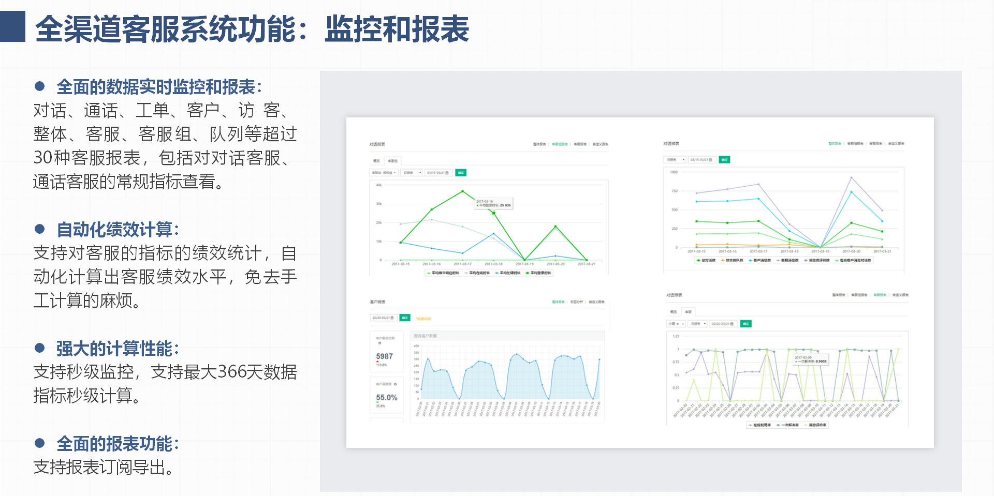The height and width of the screenshot is (496, 994).
Task: Click info icon under 客户服务总数 card
Action: click(379, 343)
